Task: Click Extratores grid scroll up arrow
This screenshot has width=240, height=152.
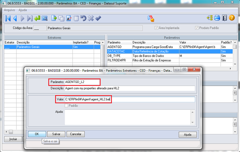Action: (103, 43)
